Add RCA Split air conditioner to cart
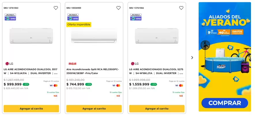The width and height of the screenshot is (255, 115). tap(94, 109)
